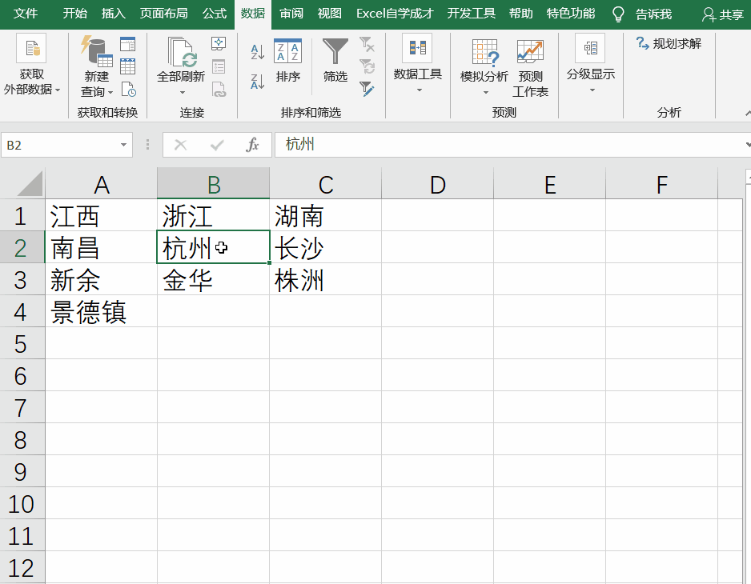
Task: Switch to the 开始 ribbon tab
Action: pos(74,14)
